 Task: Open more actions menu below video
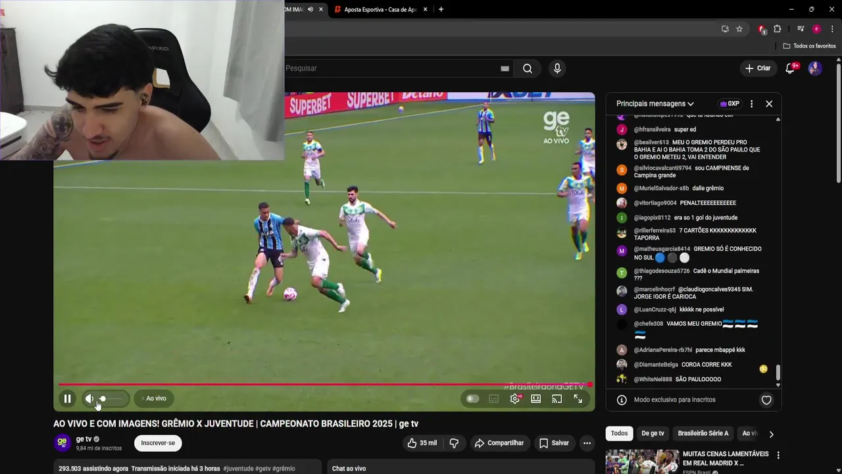tap(587, 443)
